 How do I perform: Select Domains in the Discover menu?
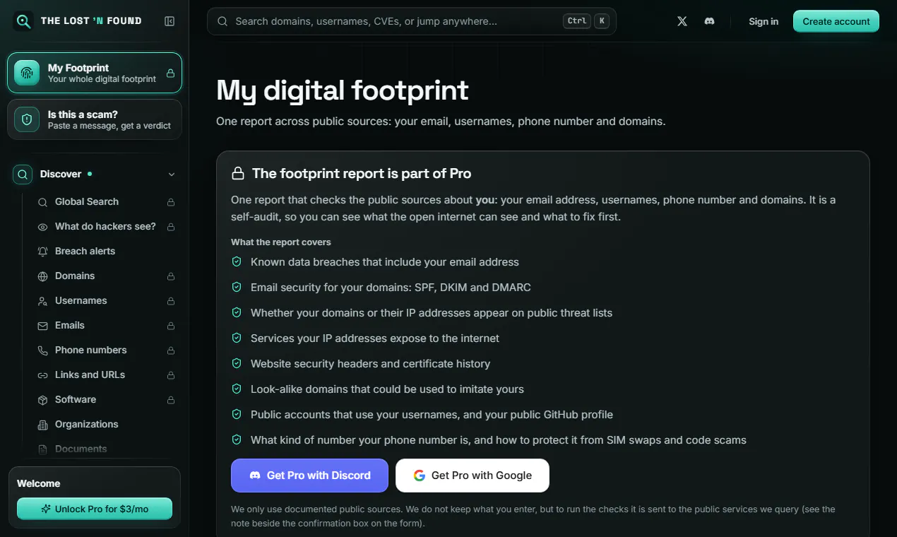coord(106,276)
